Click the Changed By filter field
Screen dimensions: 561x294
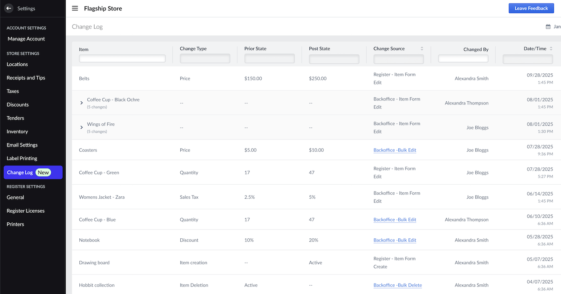tap(463, 58)
